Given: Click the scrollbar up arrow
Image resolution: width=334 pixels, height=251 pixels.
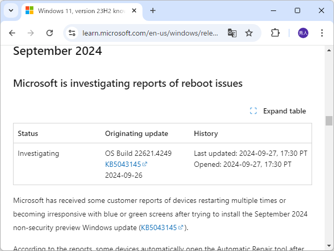Looking at the screenshot, I should (x=329, y=50).
